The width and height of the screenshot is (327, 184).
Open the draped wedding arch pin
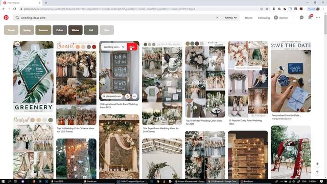click(x=119, y=147)
